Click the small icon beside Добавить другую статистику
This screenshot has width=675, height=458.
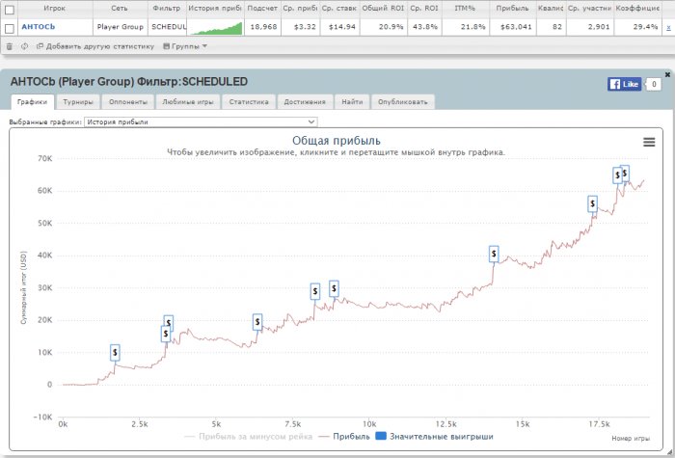(40, 46)
